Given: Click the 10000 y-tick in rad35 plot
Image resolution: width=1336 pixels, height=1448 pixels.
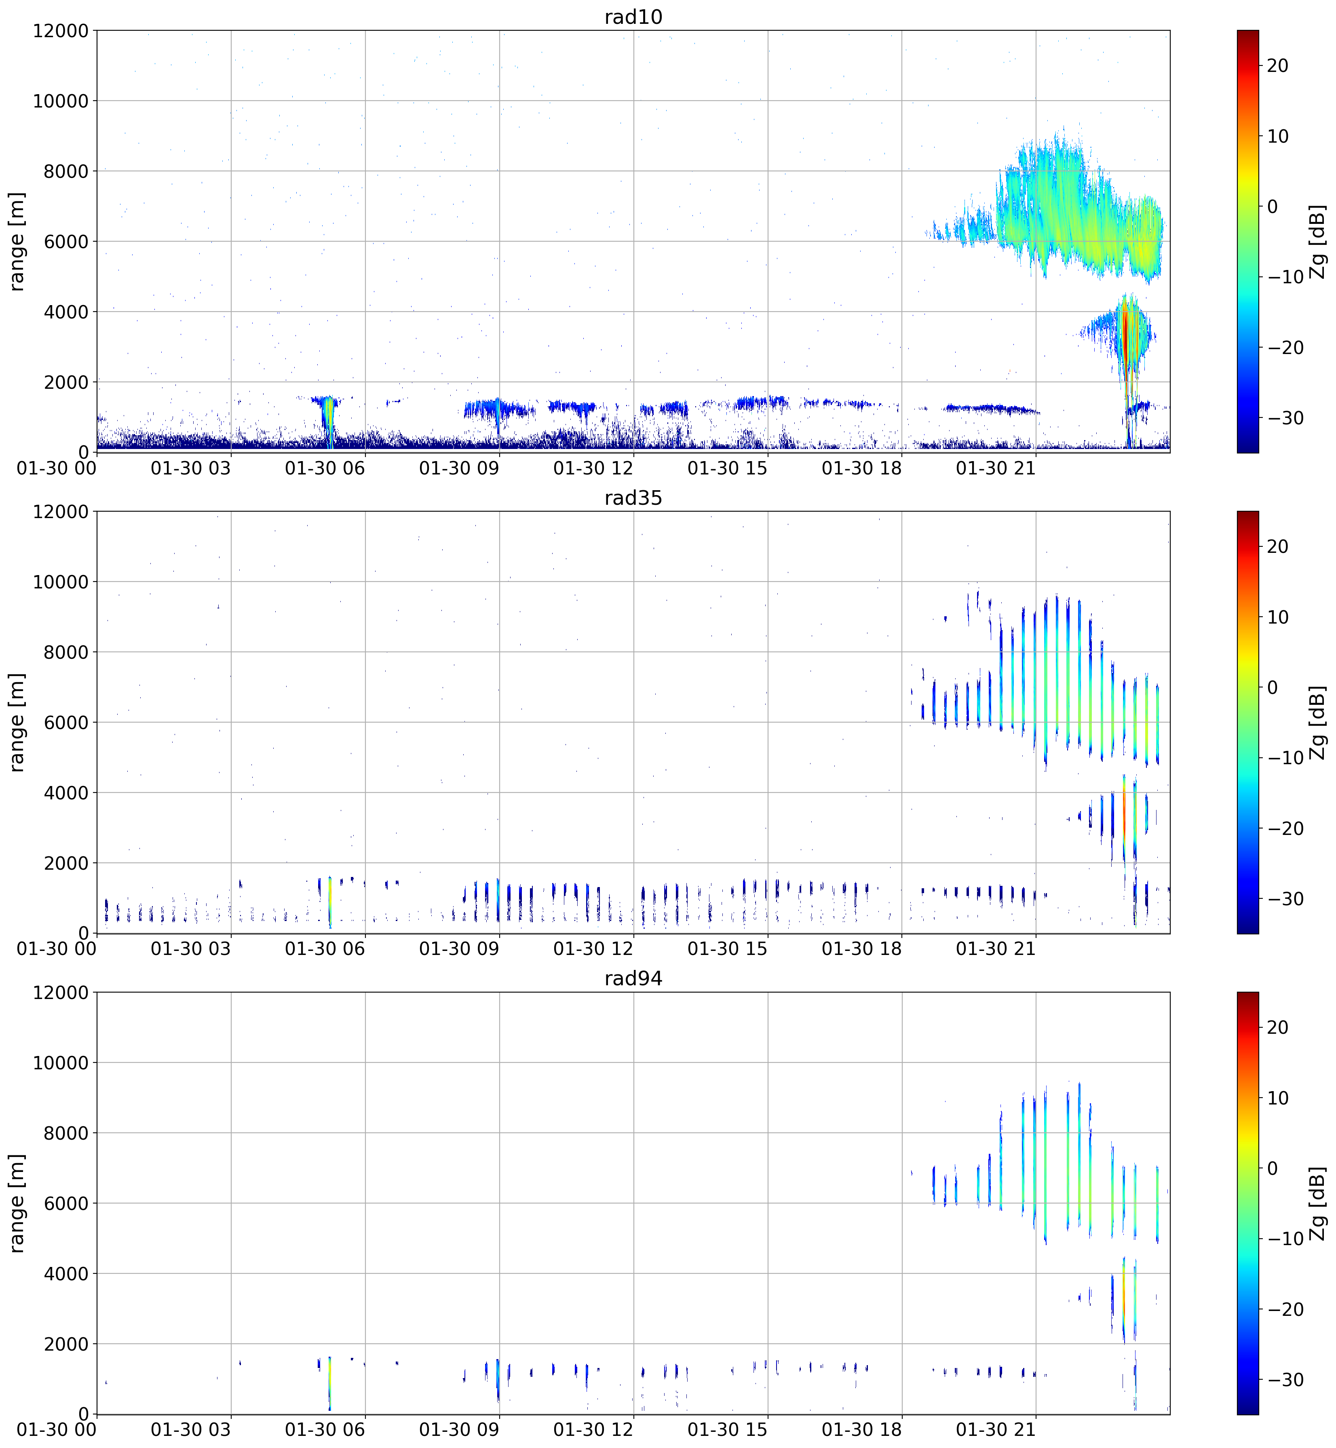Looking at the screenshot, I should click(x=60, y=582).
